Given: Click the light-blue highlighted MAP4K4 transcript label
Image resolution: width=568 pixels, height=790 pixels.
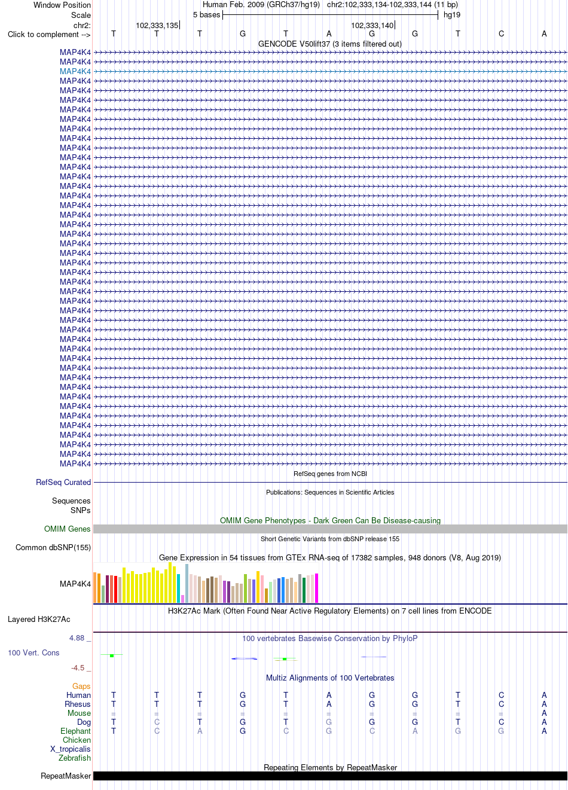Looking at the screenshot, I should [75, 71].
